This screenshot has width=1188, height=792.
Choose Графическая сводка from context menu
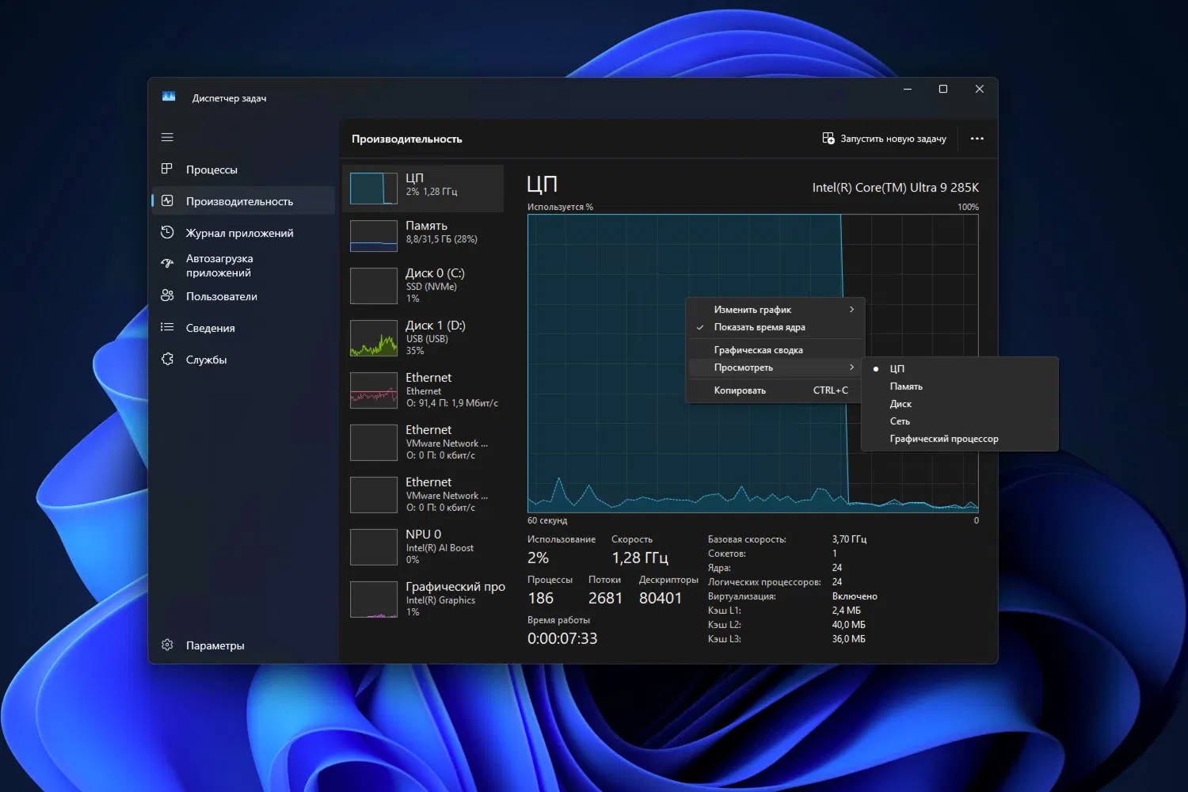tap(775, 350)
